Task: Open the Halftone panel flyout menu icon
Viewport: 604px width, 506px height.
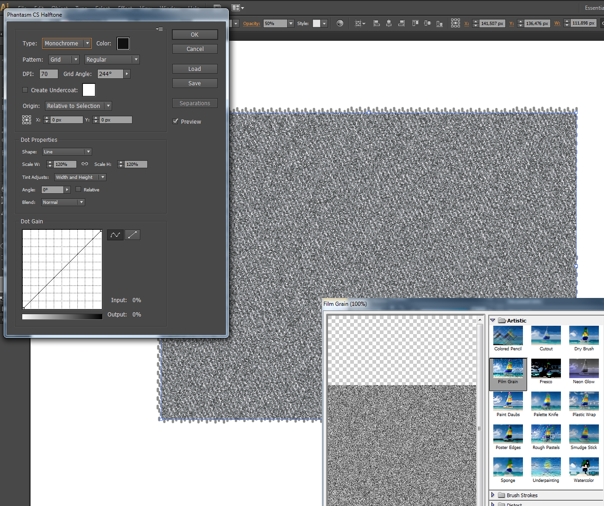Action: coord(159,29)
